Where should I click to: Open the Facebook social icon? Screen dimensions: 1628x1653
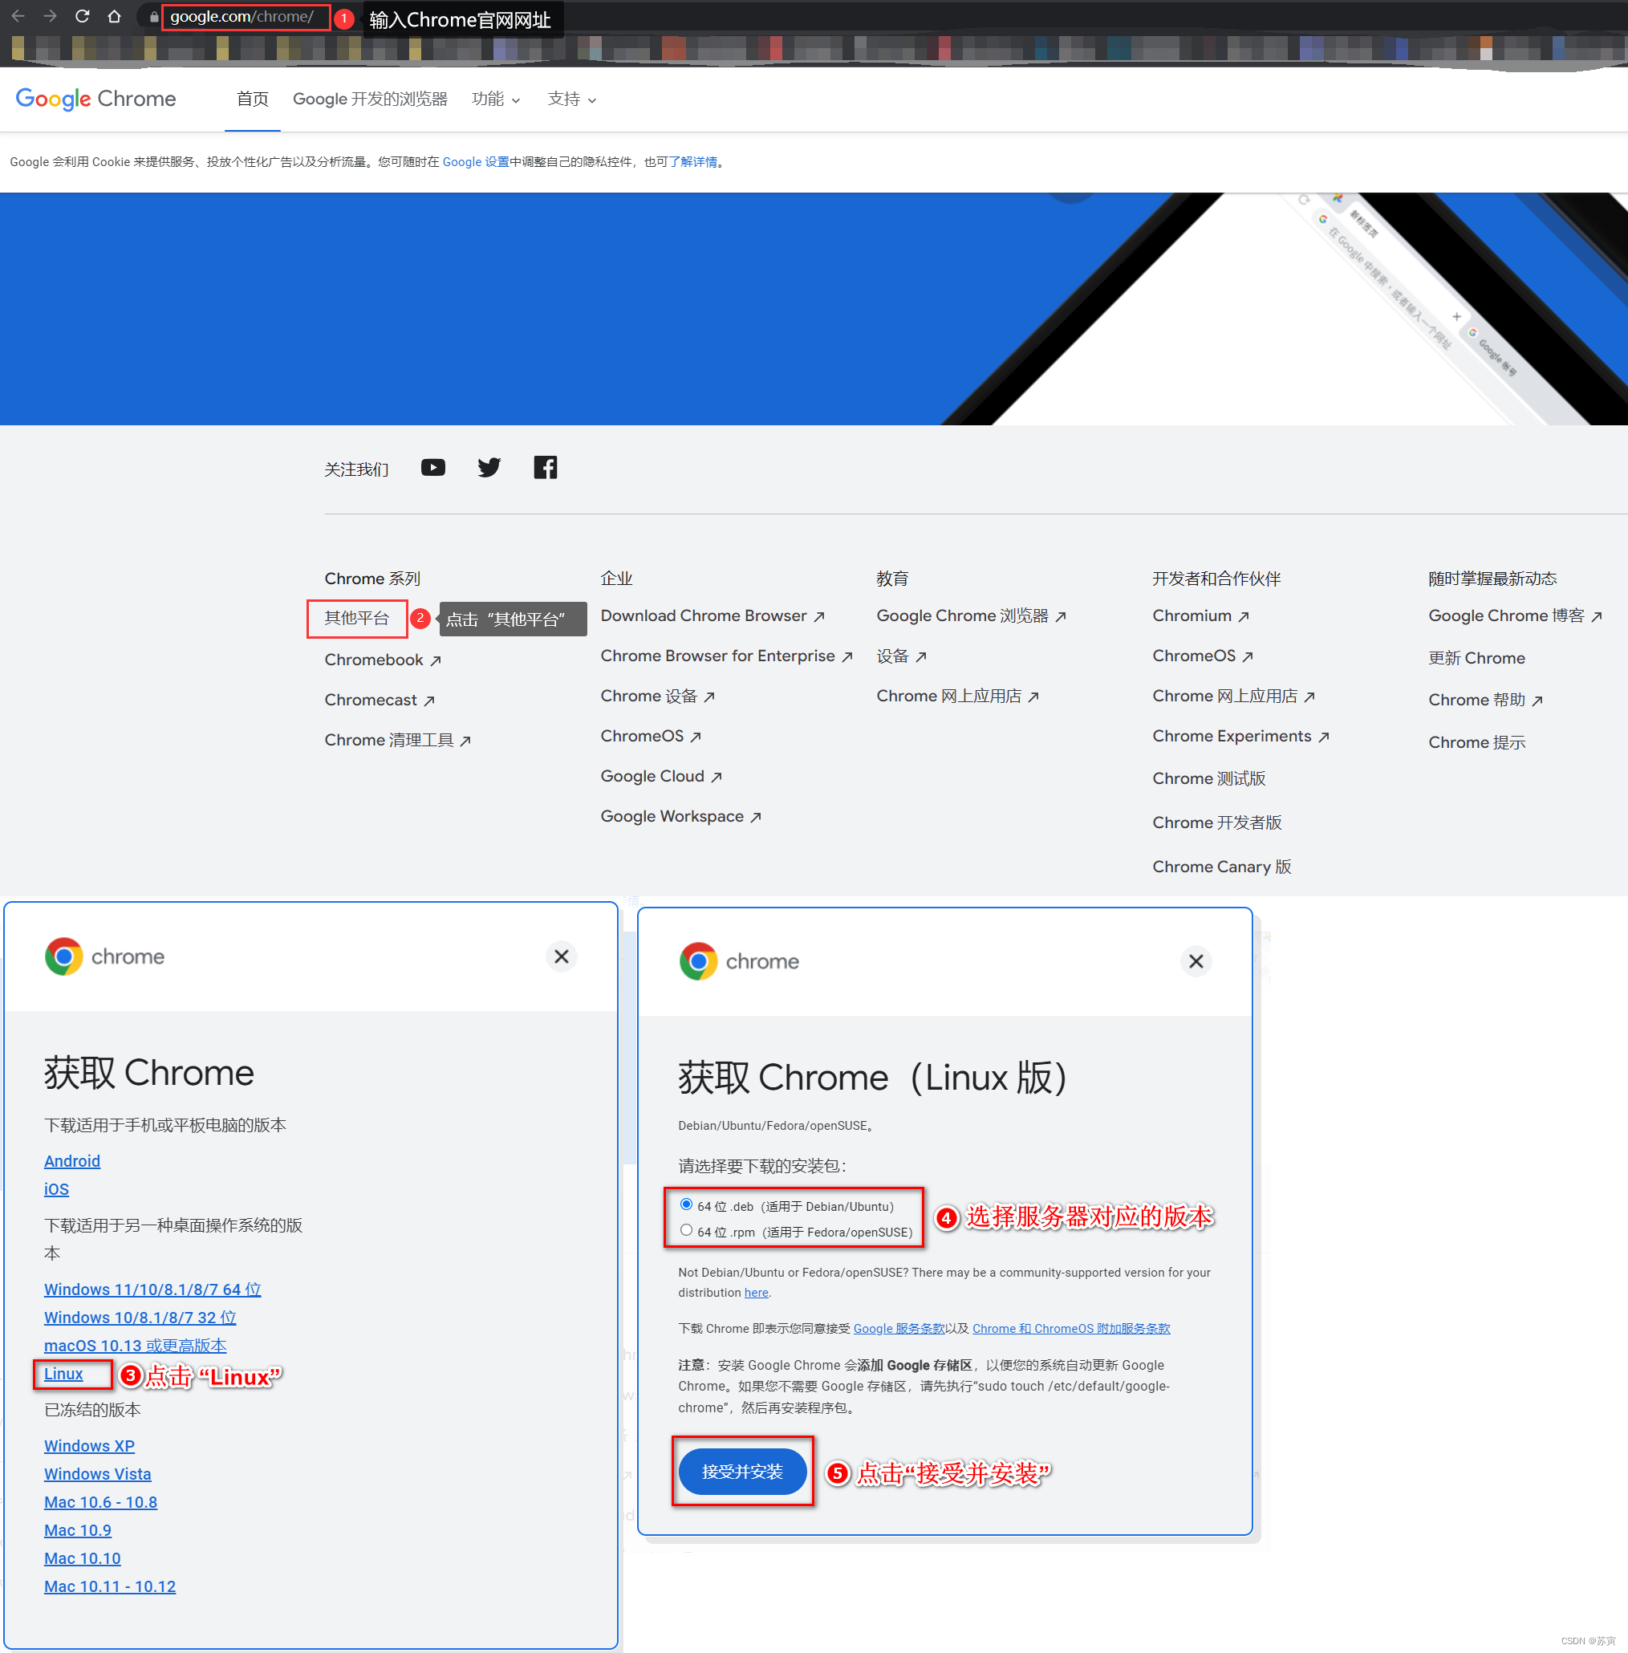coord(546,467)
